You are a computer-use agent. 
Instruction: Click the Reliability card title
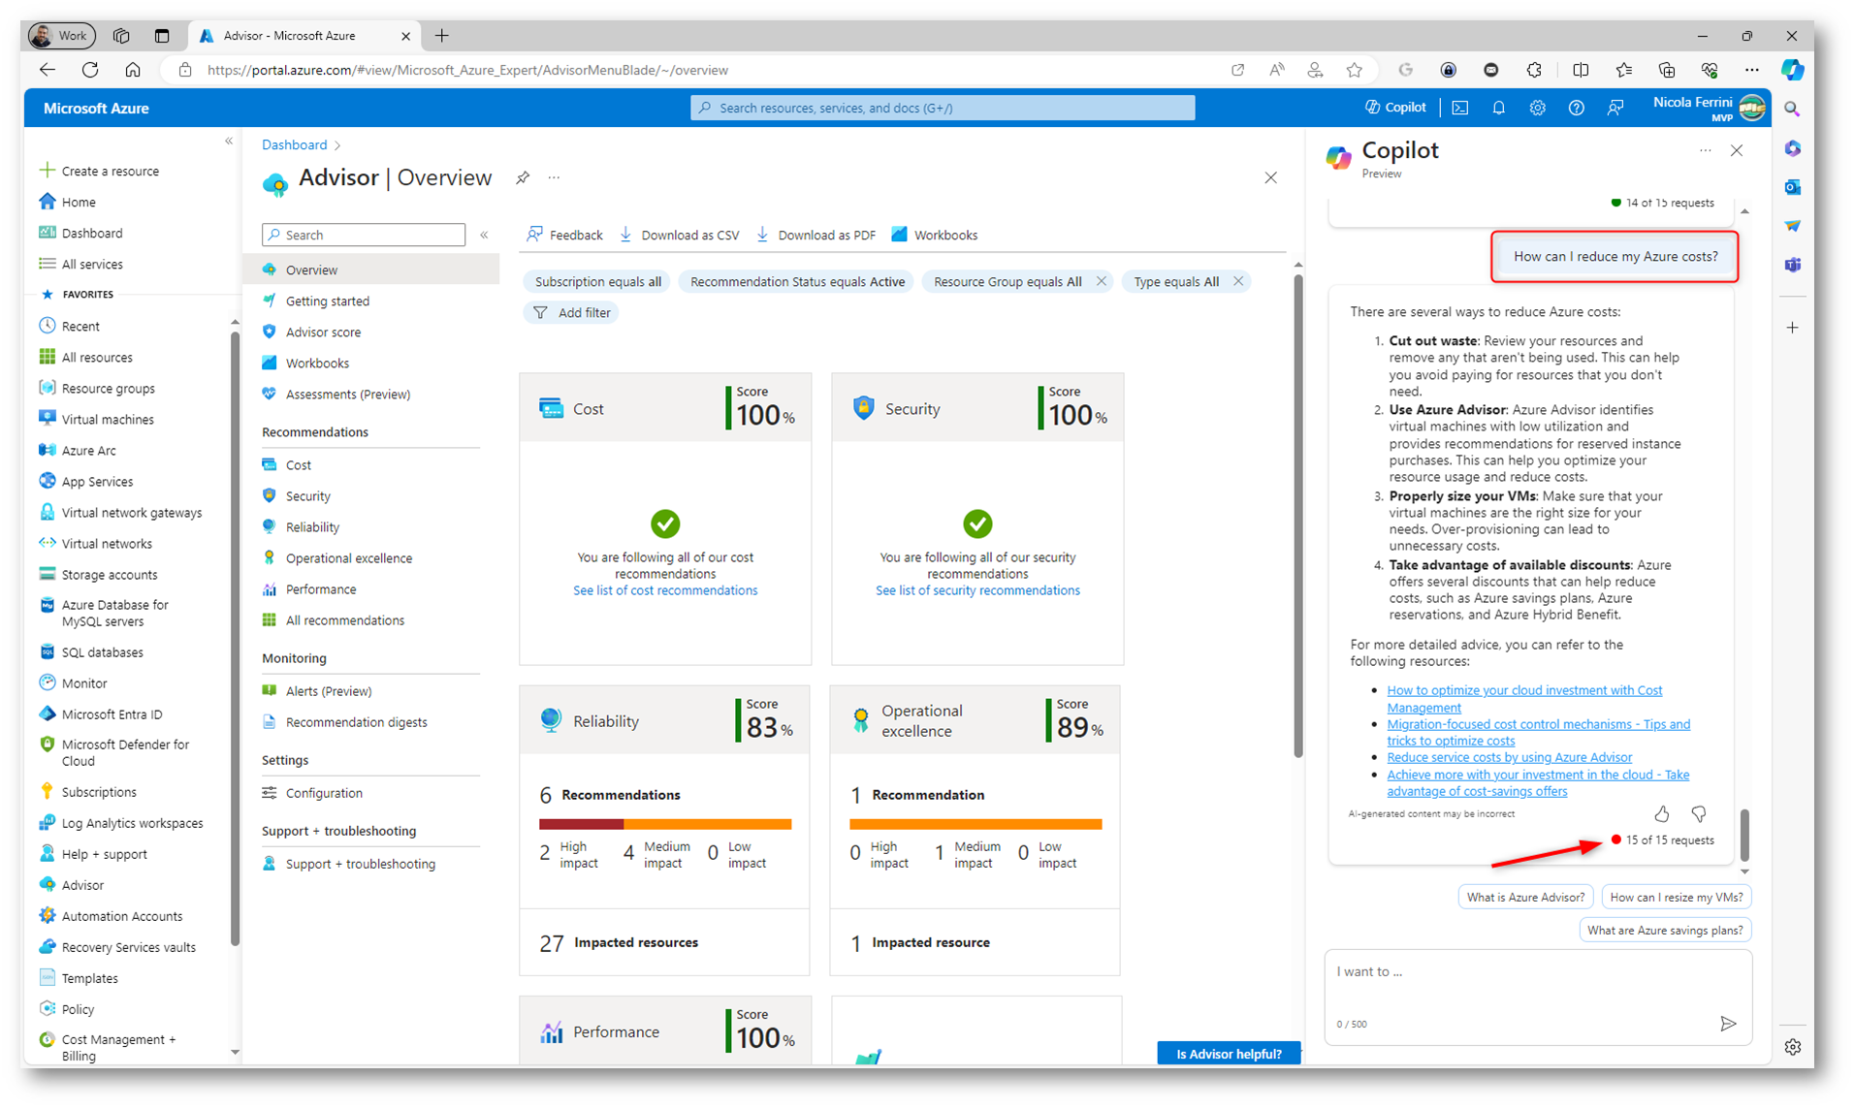(x=605, y=720)
